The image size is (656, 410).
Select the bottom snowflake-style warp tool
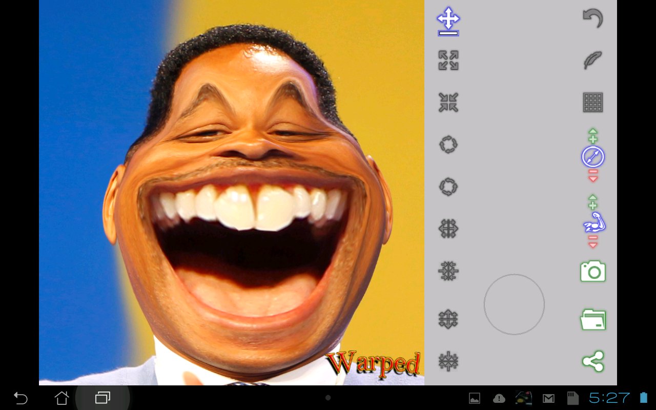[x=448, y=360]
